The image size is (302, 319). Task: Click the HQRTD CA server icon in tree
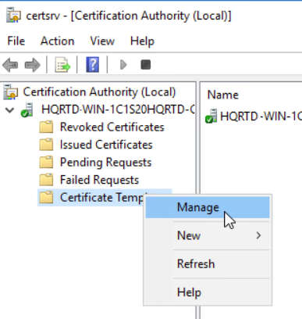[27, 109]
